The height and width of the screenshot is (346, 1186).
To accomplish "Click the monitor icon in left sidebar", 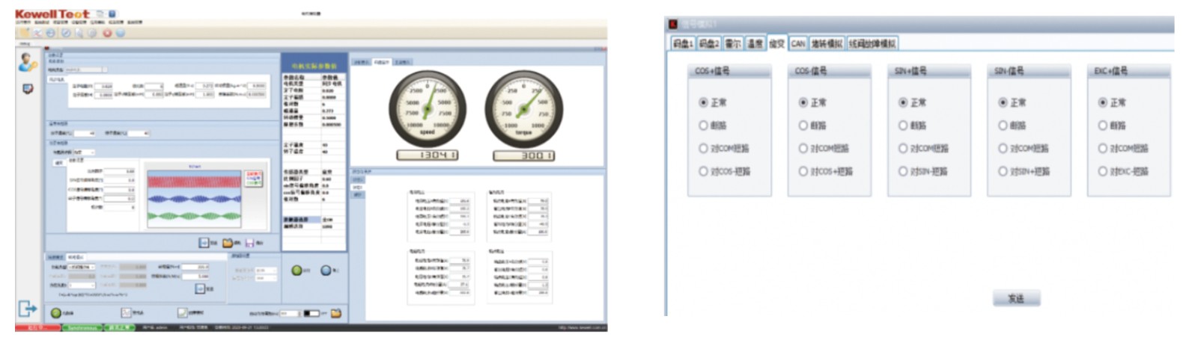I will (28, 89).
